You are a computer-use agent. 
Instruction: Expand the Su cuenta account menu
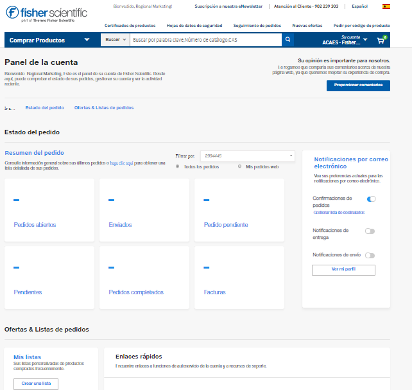[345, 40]
